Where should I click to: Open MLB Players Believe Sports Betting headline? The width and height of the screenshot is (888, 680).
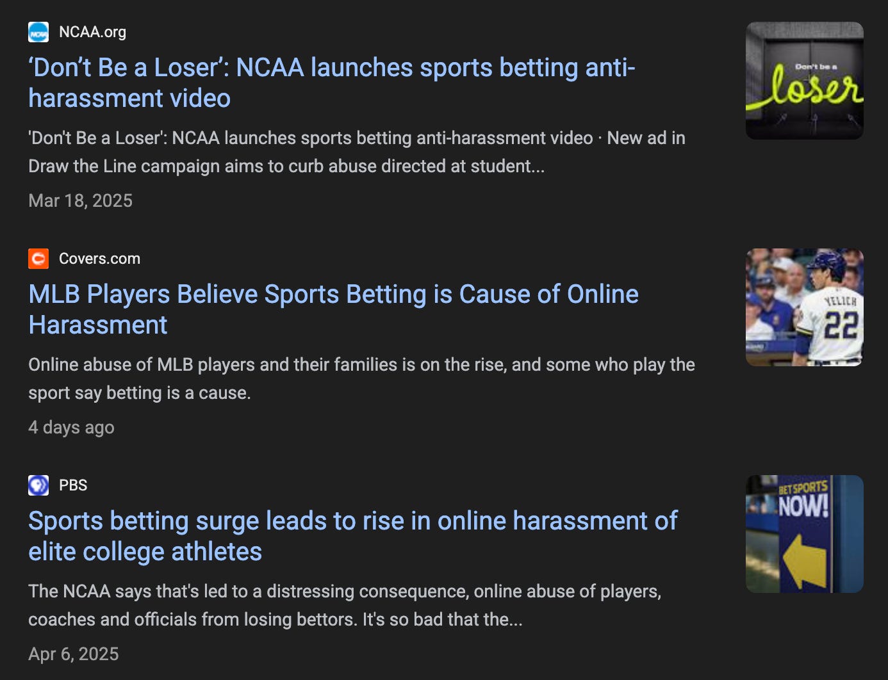click(x=334, y=309)
